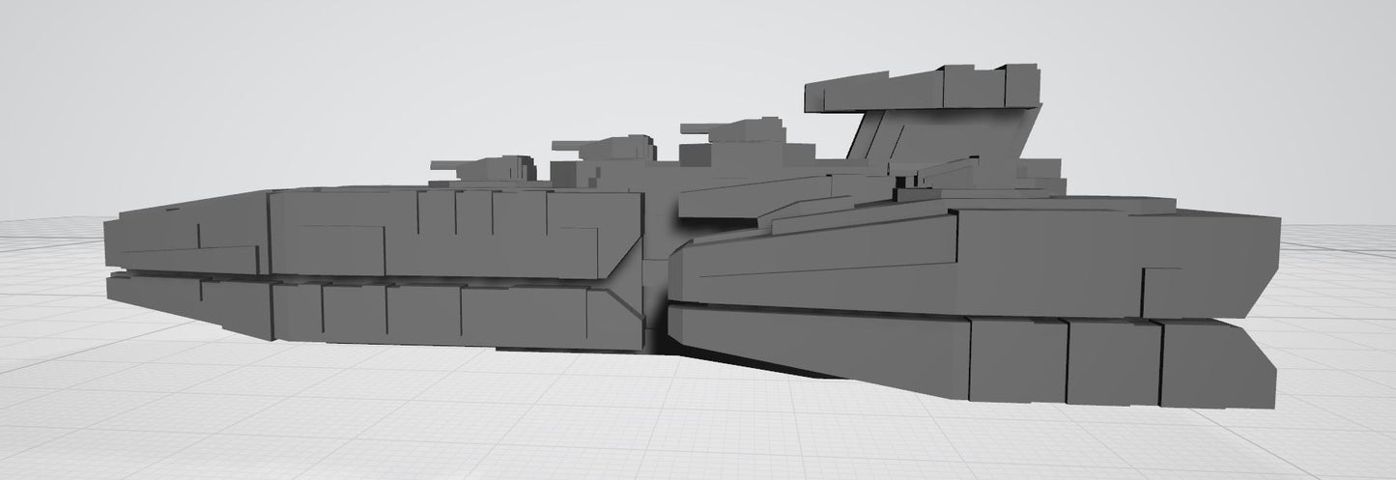Select the long lower right hull panel

tap(821, 338)
